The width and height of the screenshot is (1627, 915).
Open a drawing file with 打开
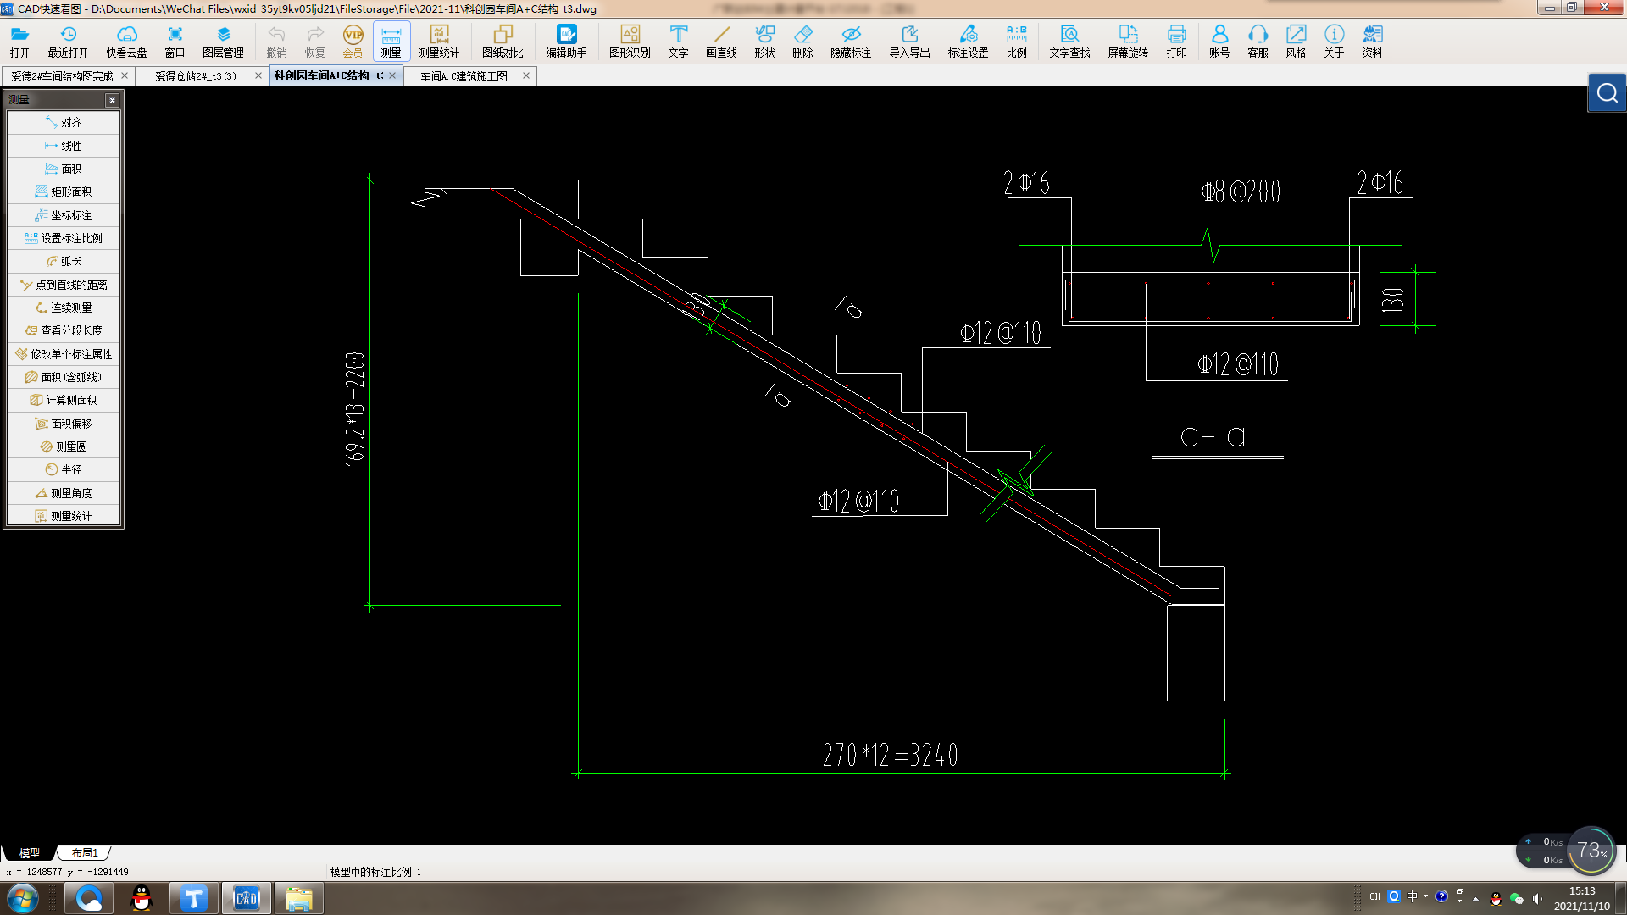(20, 42)
